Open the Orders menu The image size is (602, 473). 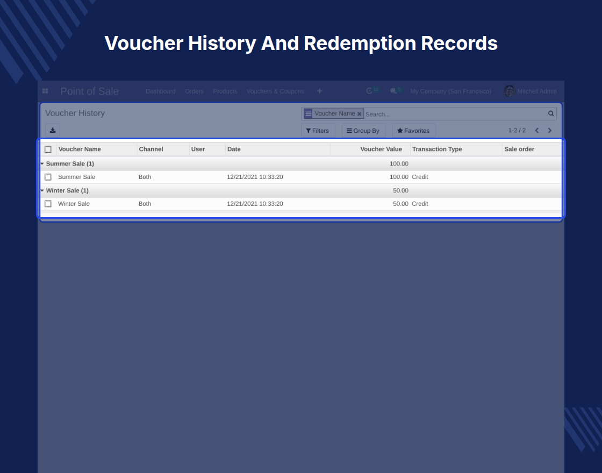tap(194, 91)
